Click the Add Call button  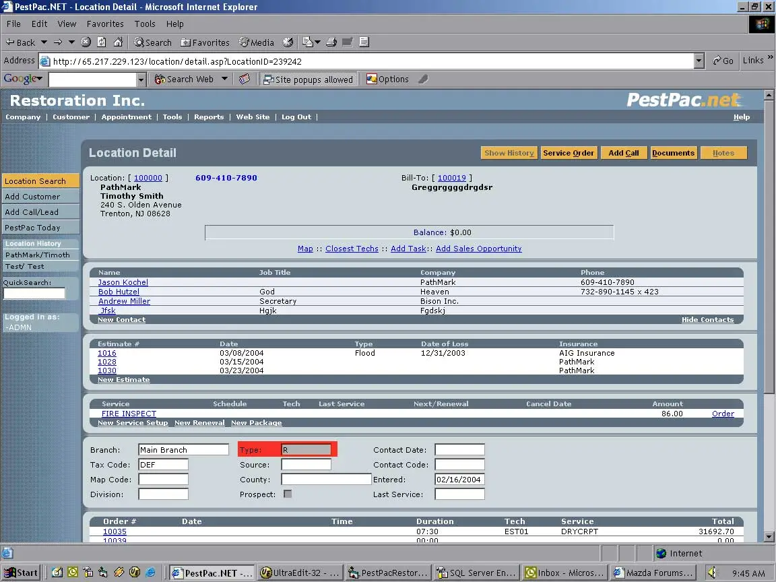(x=623, y=152)
